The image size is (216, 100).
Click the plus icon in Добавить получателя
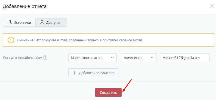coord(74,73)
